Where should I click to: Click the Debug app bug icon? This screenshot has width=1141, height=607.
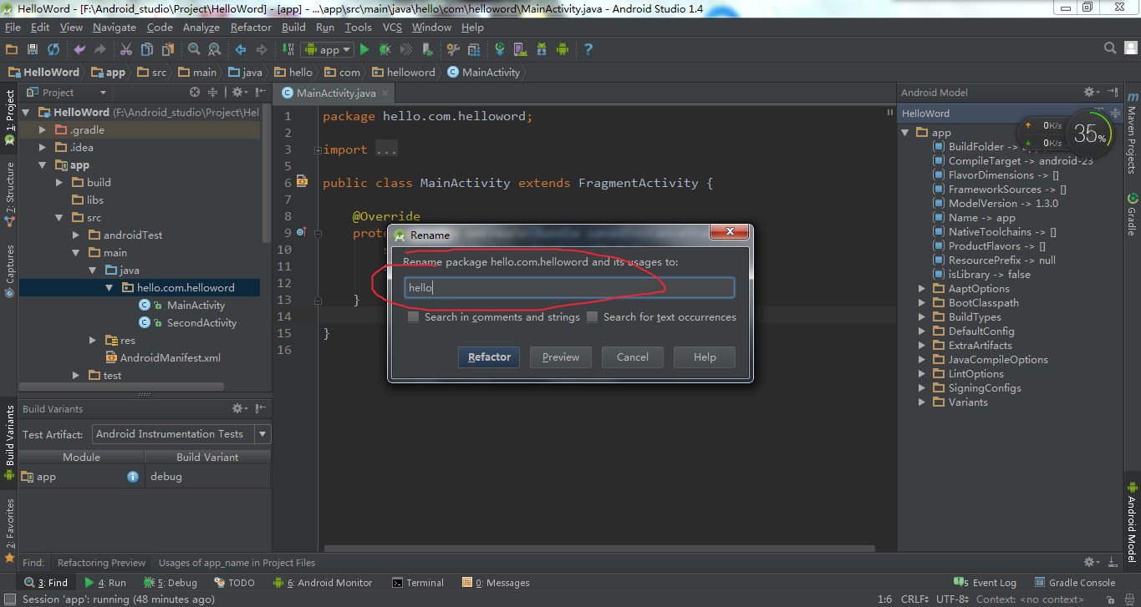385,50
